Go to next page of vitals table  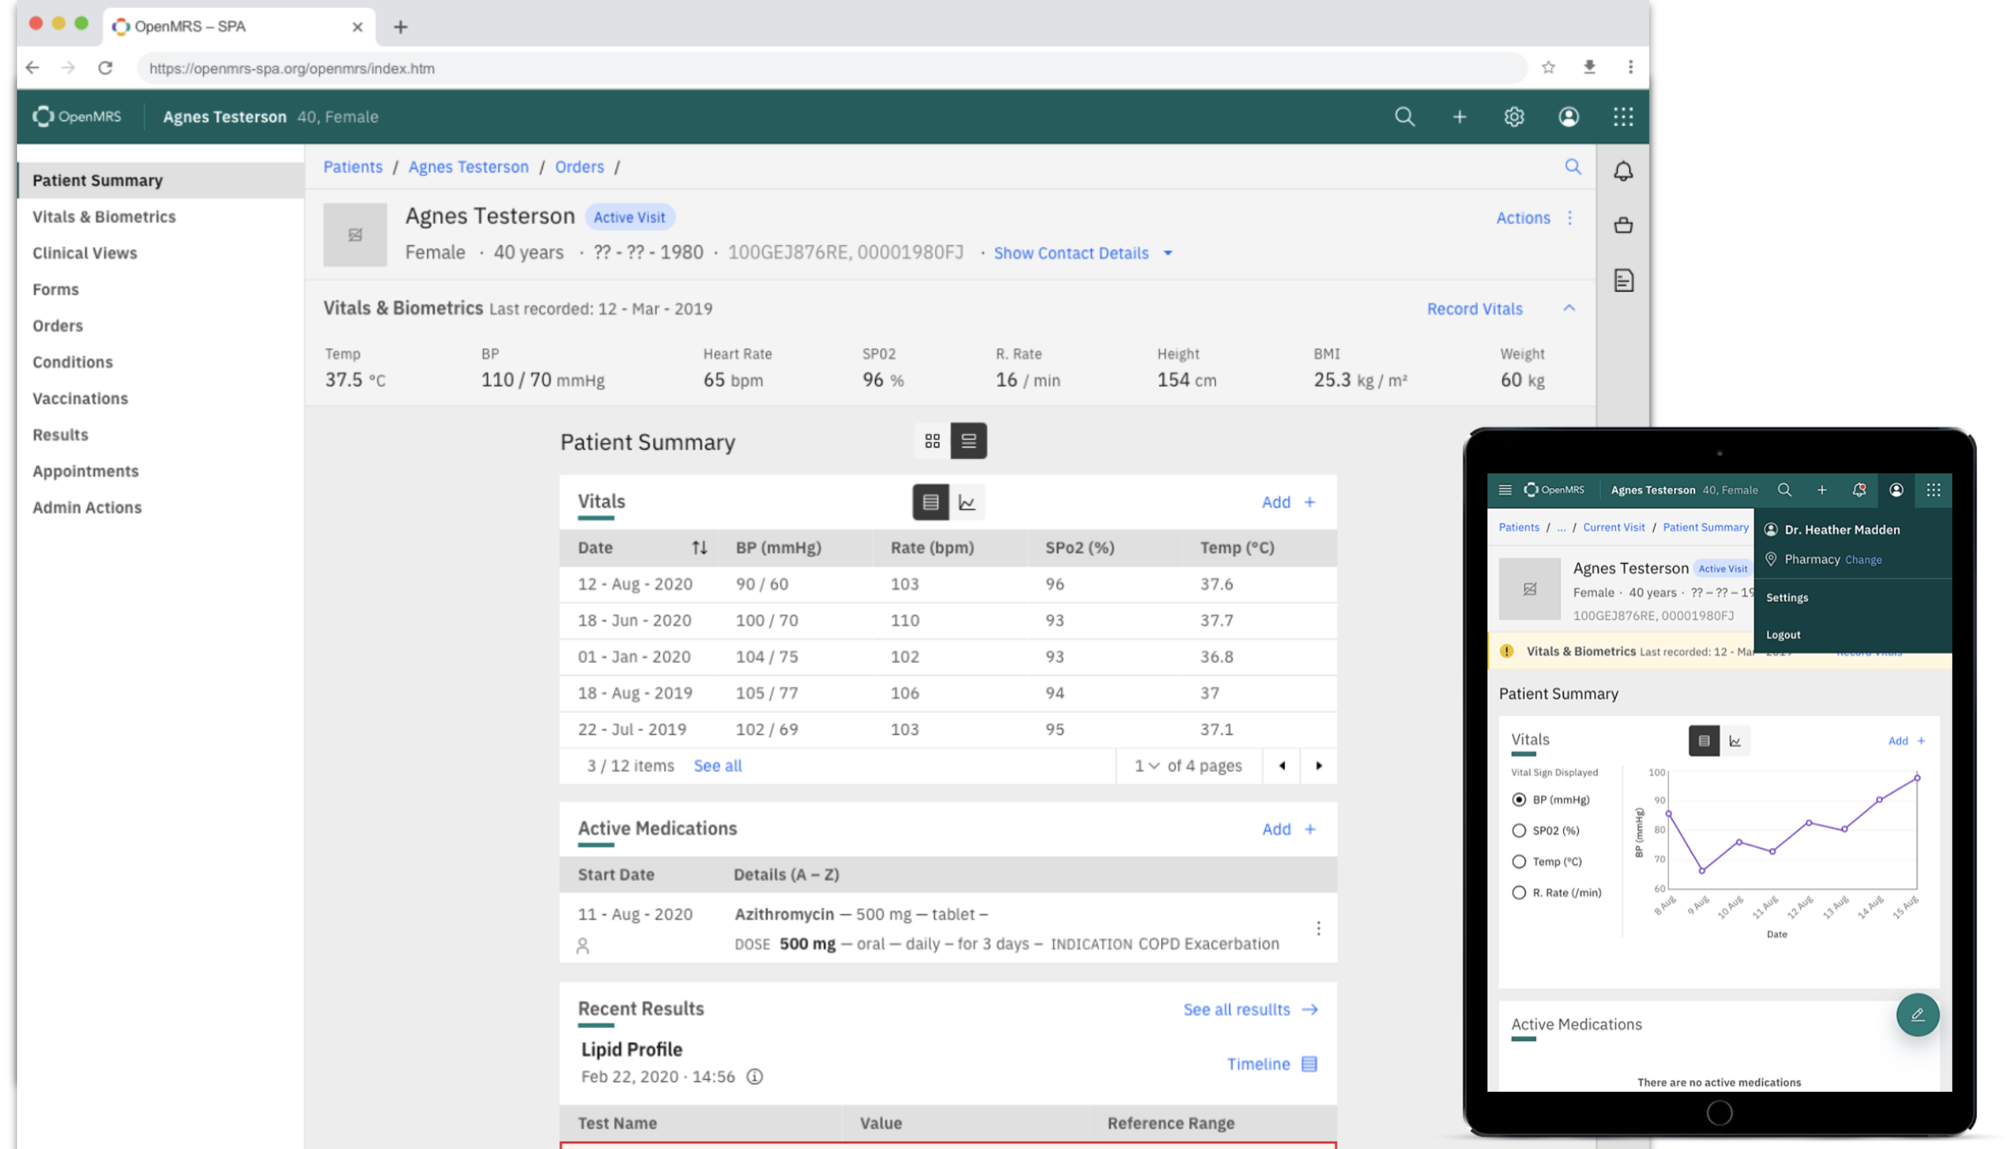(x=1318, y=766)
